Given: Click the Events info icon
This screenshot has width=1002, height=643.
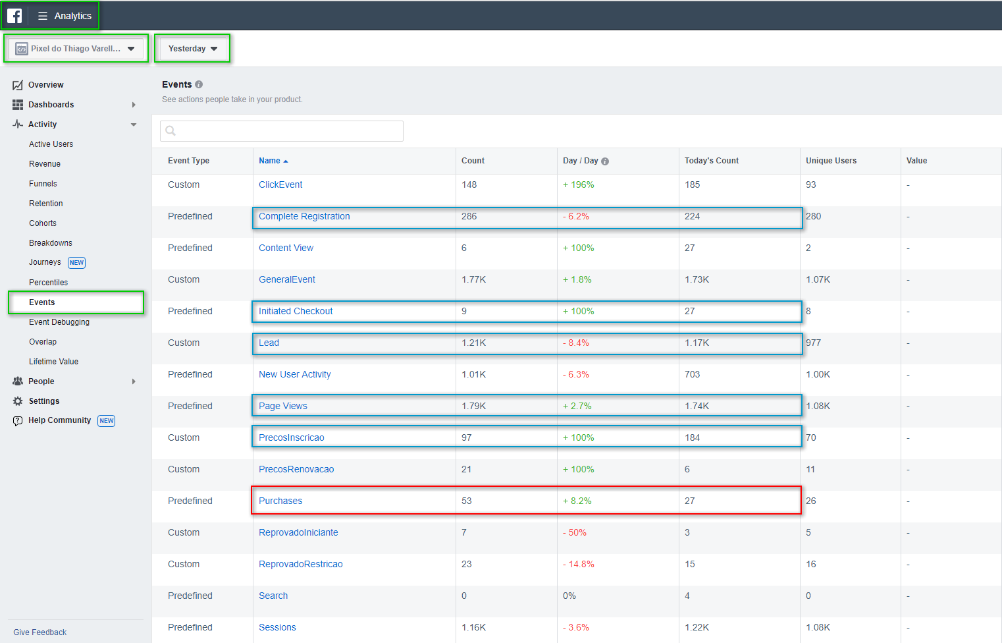Looking at the screenshot, I should 199,84.
